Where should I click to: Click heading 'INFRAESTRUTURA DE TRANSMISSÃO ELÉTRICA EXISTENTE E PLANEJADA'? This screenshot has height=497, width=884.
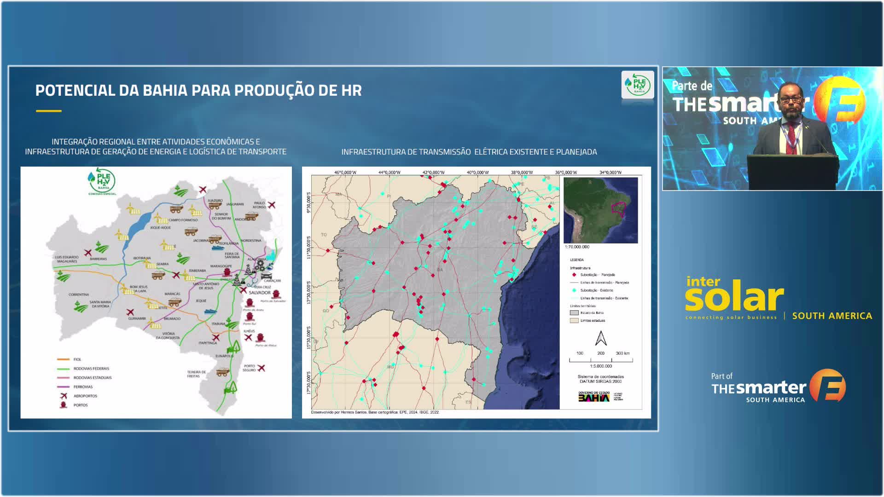[x=469, y=152]
